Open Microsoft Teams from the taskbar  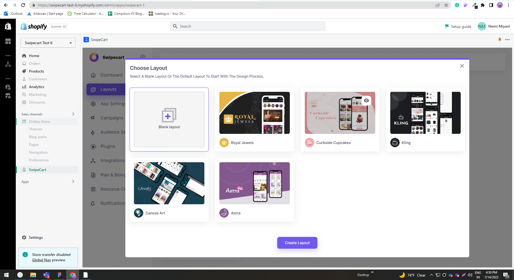coord(46,275)
